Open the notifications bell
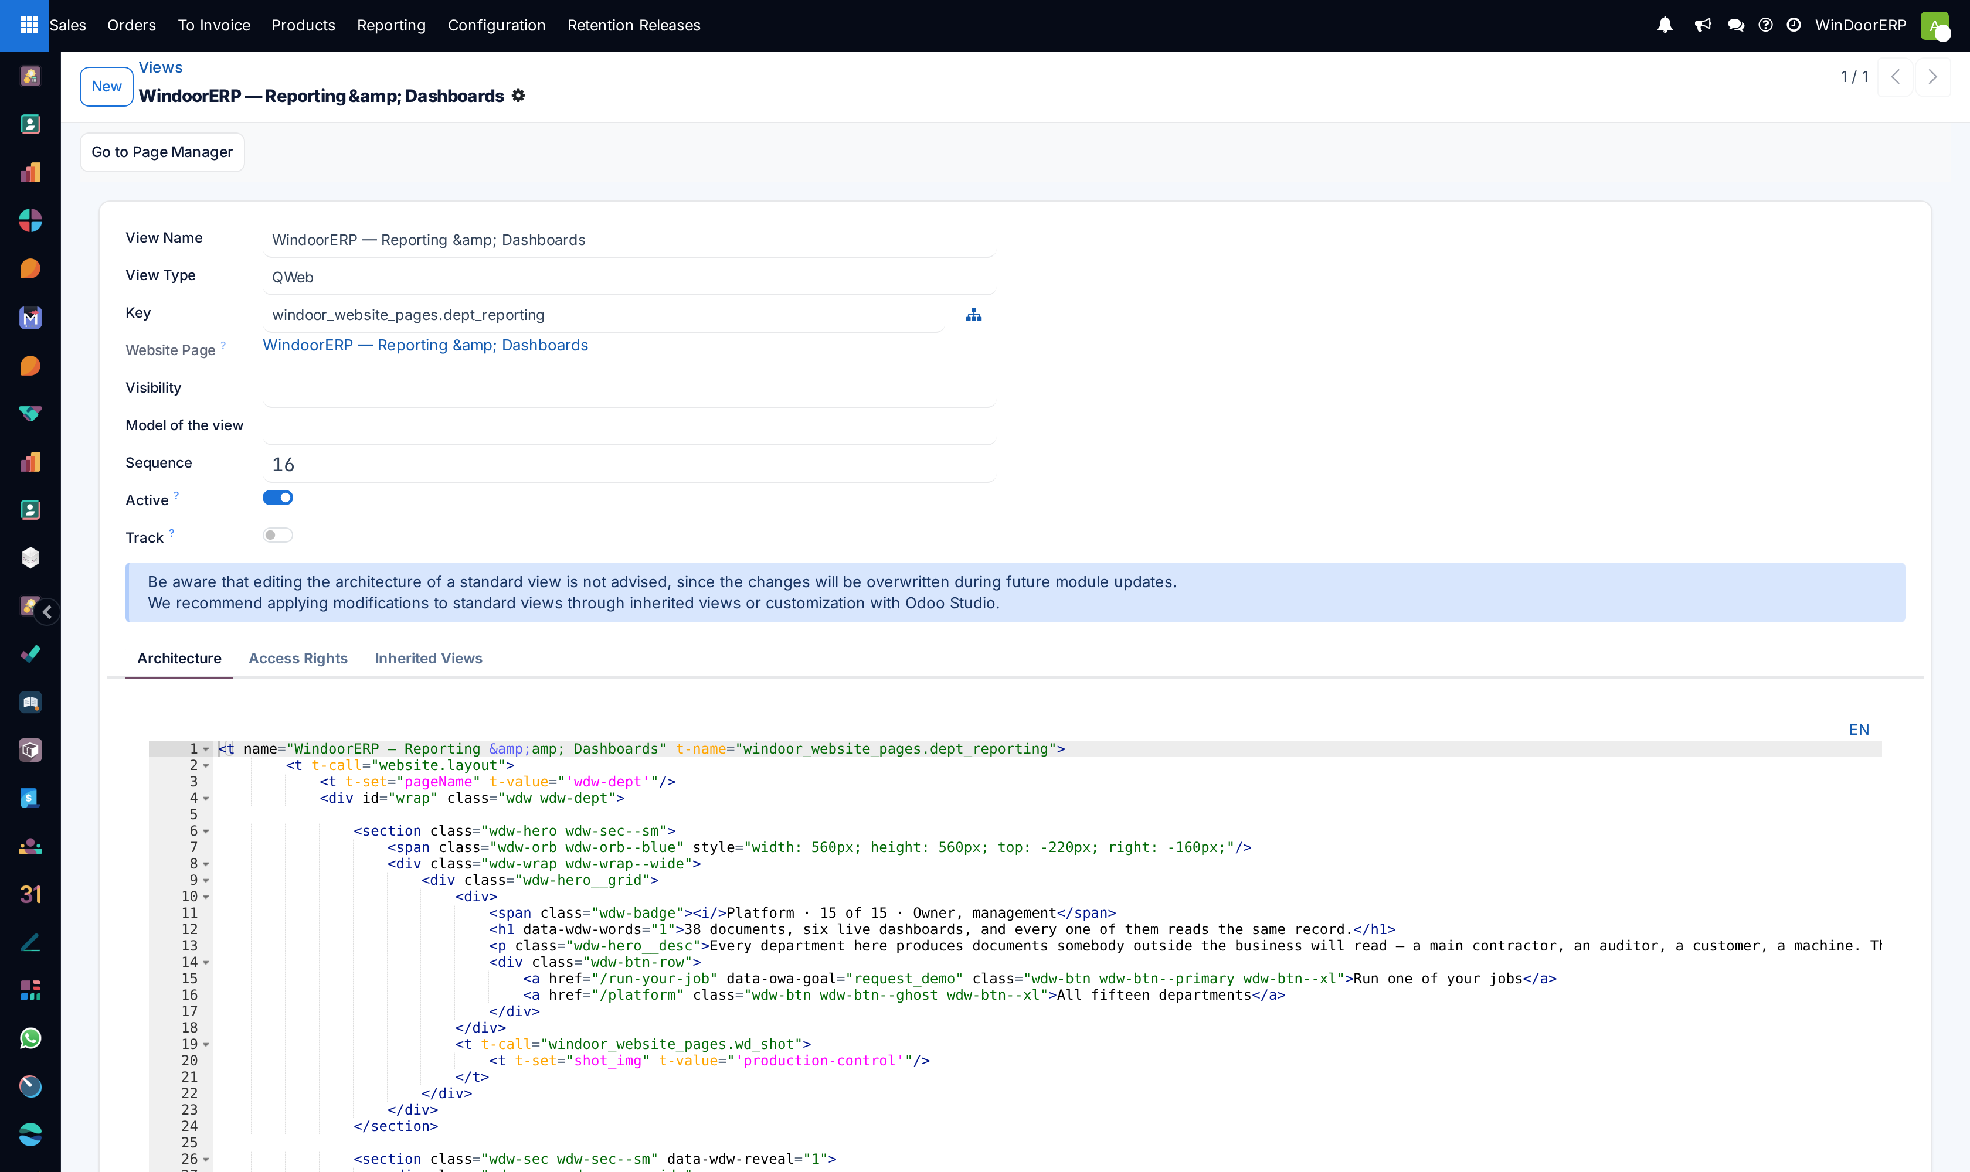 pyautogui.click(x=1665, y=25)
